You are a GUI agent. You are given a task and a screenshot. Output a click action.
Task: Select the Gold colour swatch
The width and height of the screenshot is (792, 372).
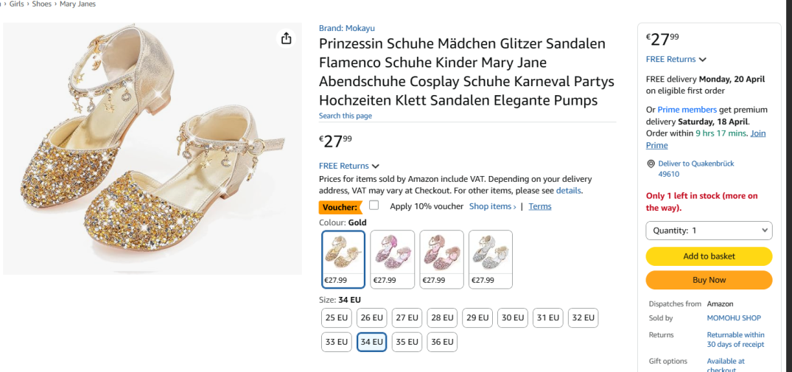click(x=343, y=259)
